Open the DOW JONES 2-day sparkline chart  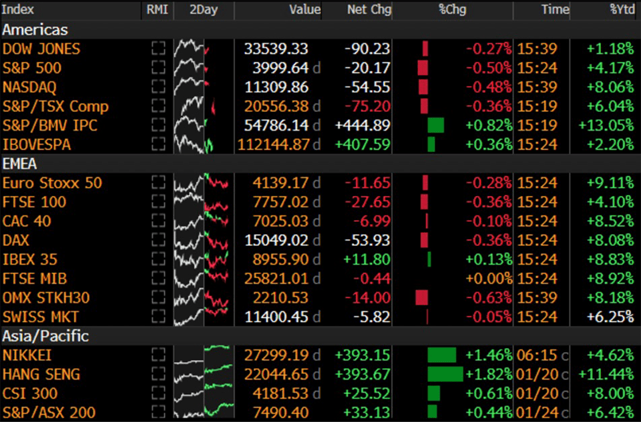pos(204,49)
